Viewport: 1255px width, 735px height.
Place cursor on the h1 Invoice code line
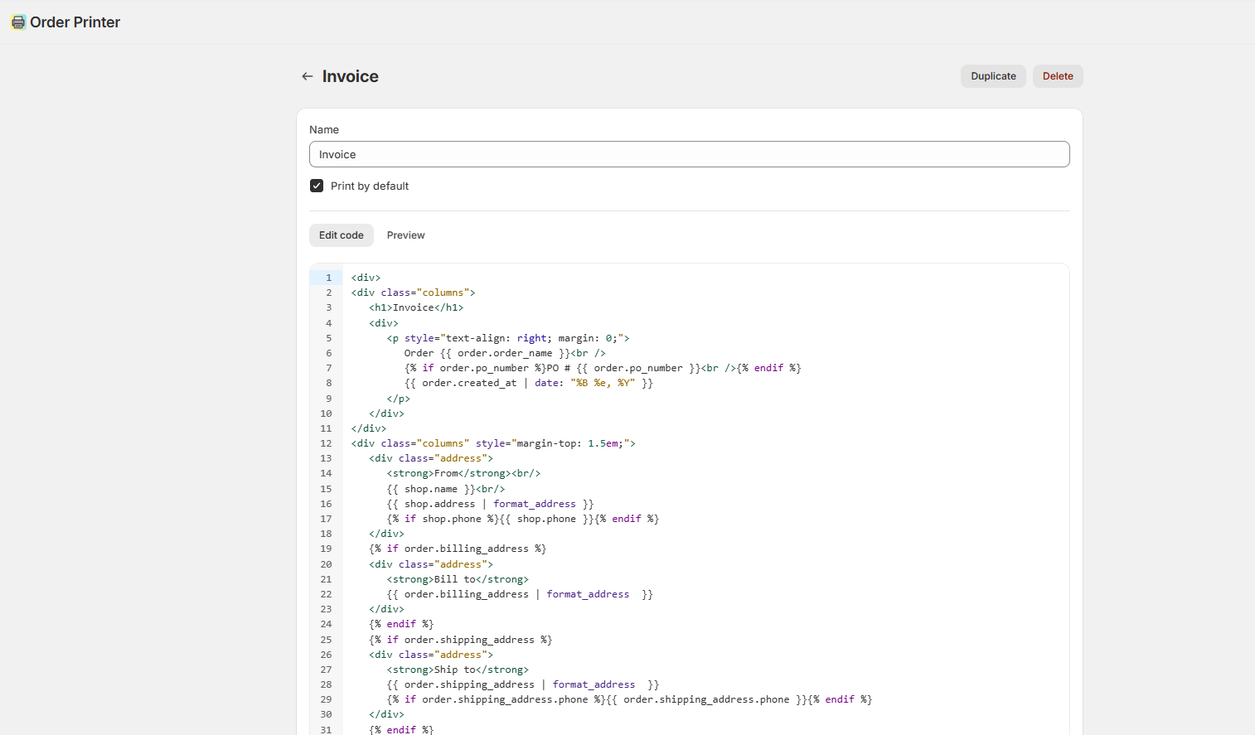coord(416,307)
